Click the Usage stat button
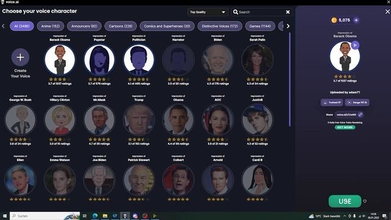The width and height of the screenshot is (391, 220). point(357,103)
